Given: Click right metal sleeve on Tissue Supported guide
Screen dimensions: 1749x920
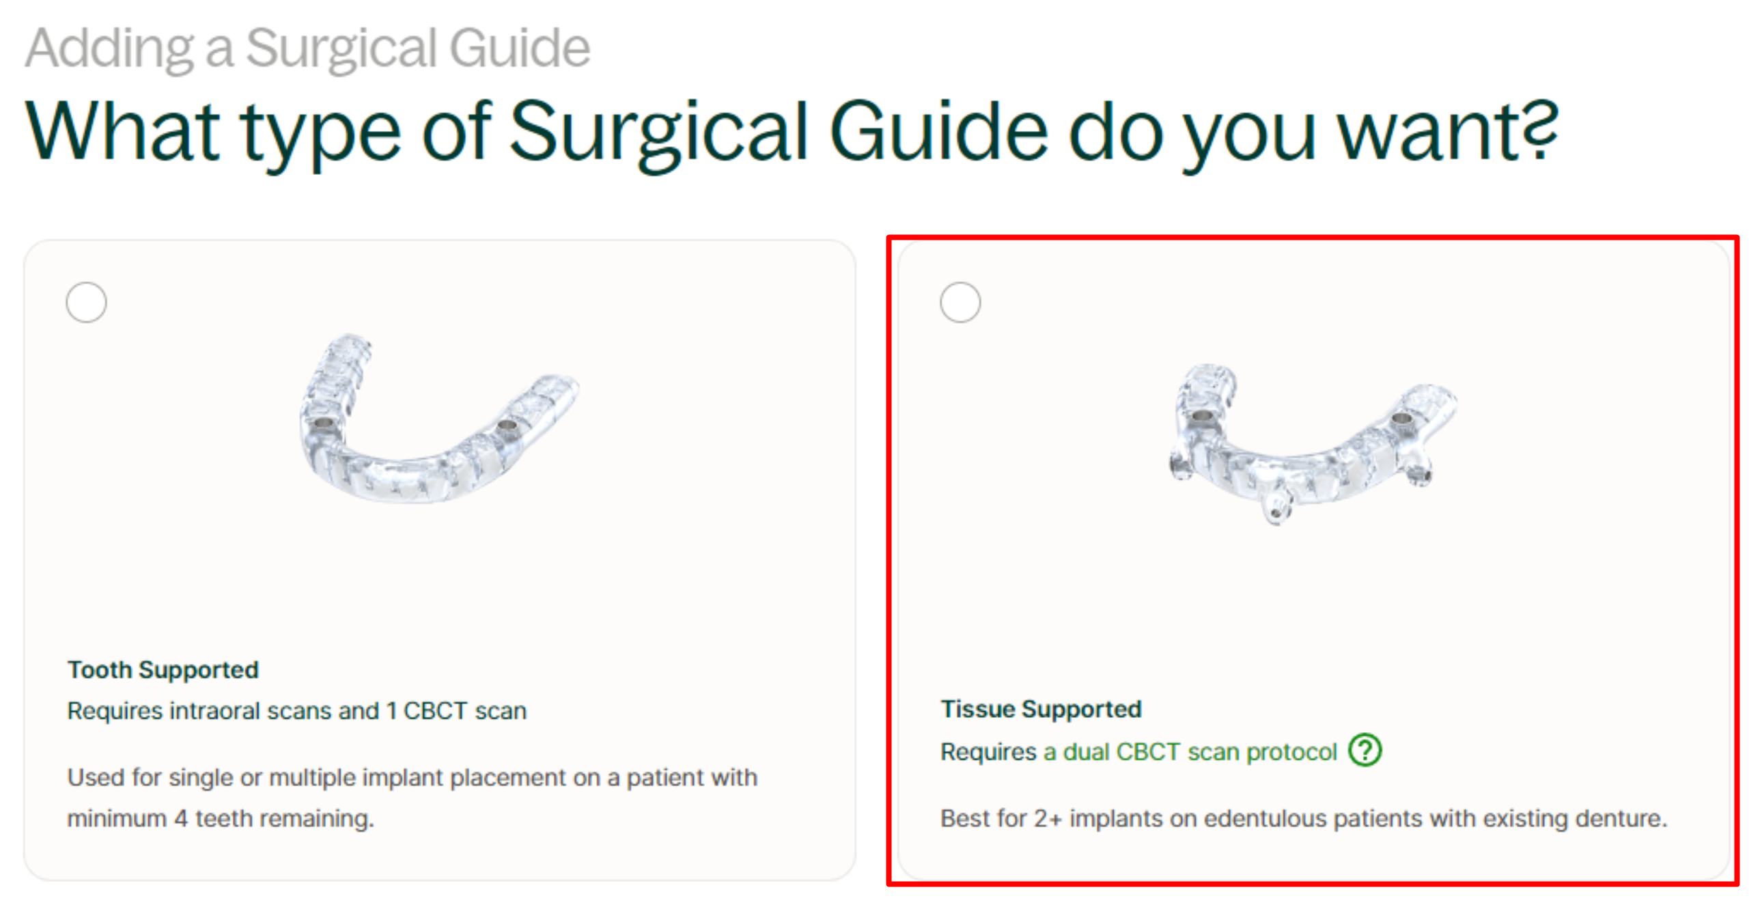Looking at the screenshot, I should point(1400,417).
